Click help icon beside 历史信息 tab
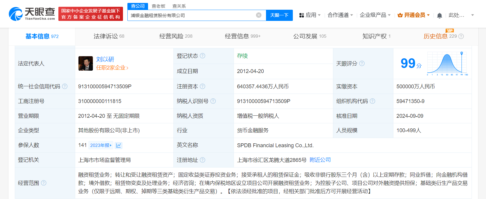486x199 pixels. pyautogui.click(x=461, y=36)
